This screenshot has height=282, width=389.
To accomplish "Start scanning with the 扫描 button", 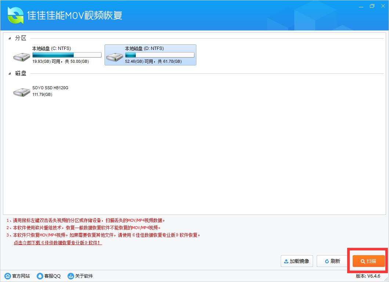I will (x=369, y=261).
